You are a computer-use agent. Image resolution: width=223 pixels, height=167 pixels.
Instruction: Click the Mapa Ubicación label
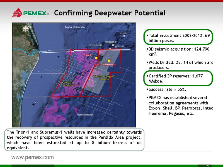point(75,27)
